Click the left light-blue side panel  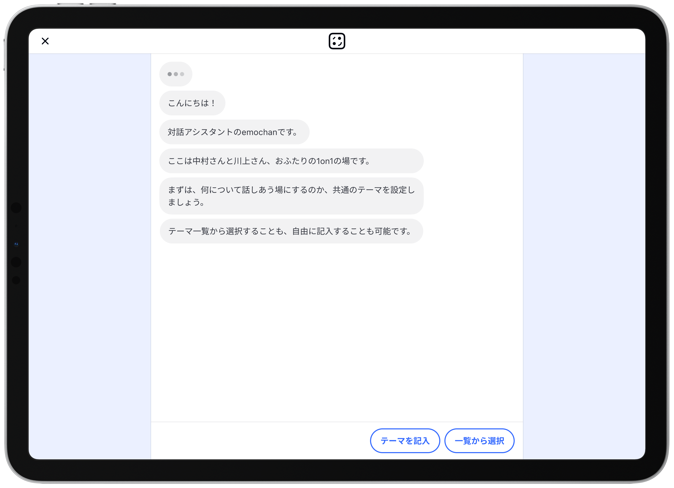coord(89,256)
